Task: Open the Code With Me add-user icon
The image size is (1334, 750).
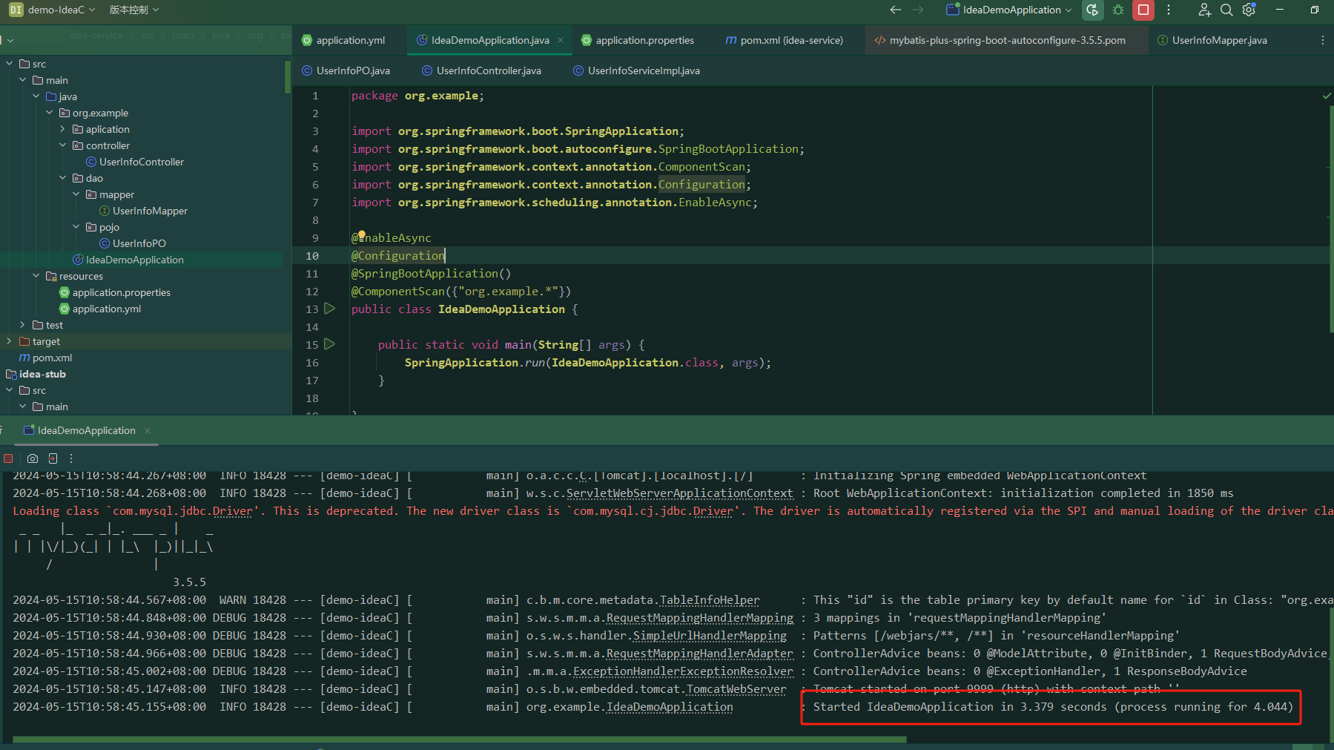Action: pyautogui.click(x=1204, y=10)
